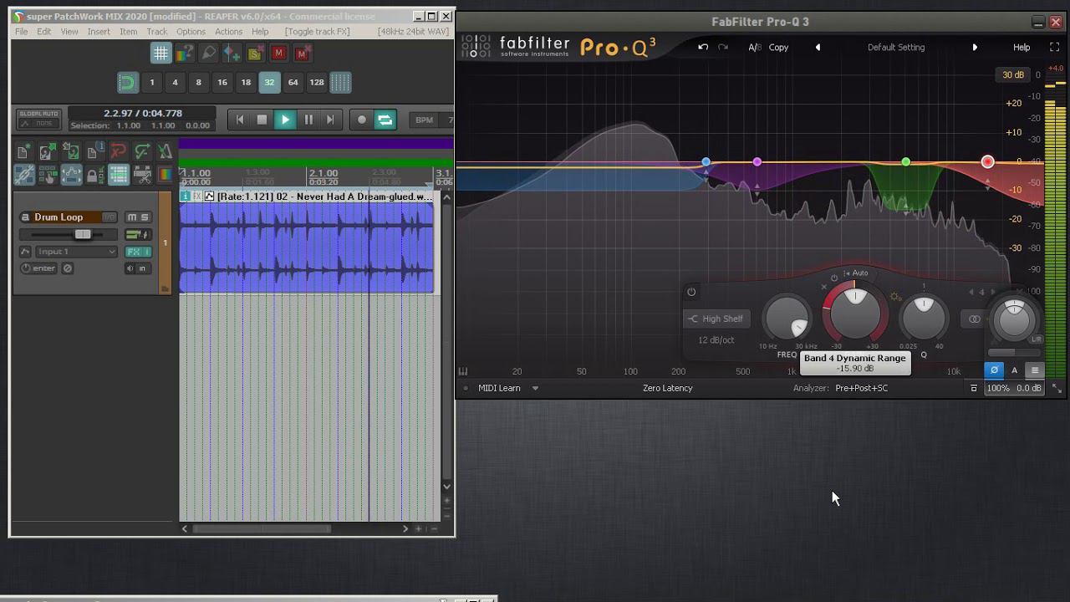Open Project settings toolbar icon
Viewport: 1070px width, 602px height.
pos(94,152)
